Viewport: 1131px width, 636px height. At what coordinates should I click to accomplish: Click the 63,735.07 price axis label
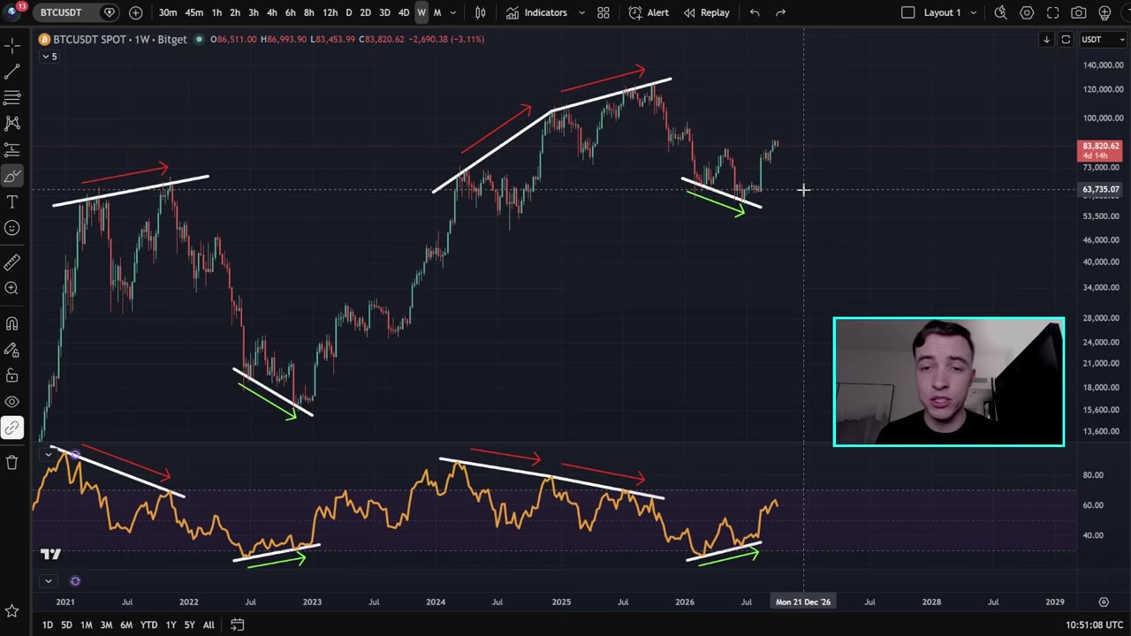click(x=1101, y=189)
